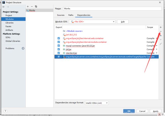The height and width of the screenshot is (116, 165).
Task: Open scope dropdown for jstl.jar
Action: pos(157,49)
